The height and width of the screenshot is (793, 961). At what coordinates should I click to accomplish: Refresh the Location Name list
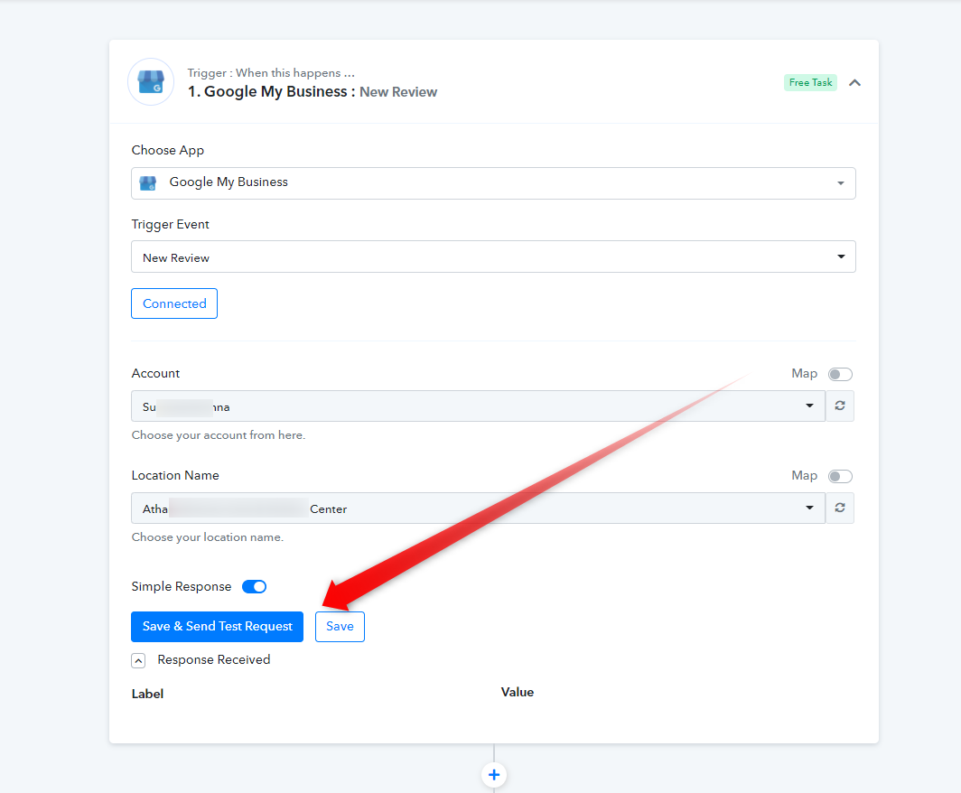click(840, 508)
